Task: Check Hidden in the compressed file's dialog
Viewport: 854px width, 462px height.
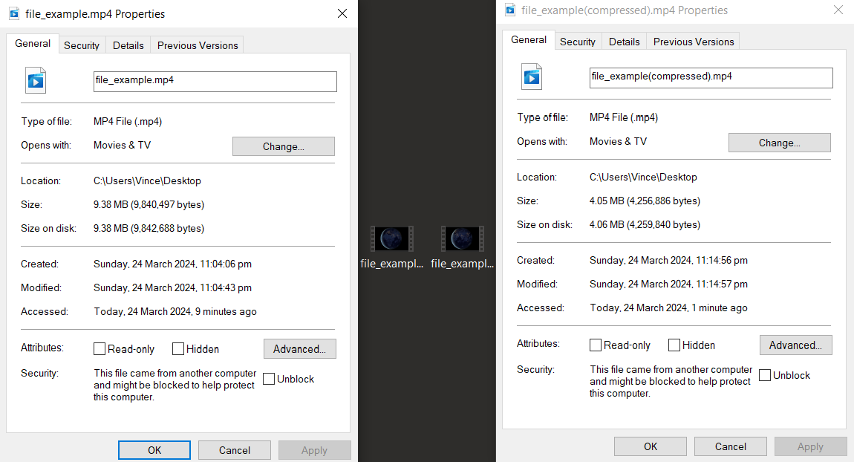Action: tap(674, 345)
